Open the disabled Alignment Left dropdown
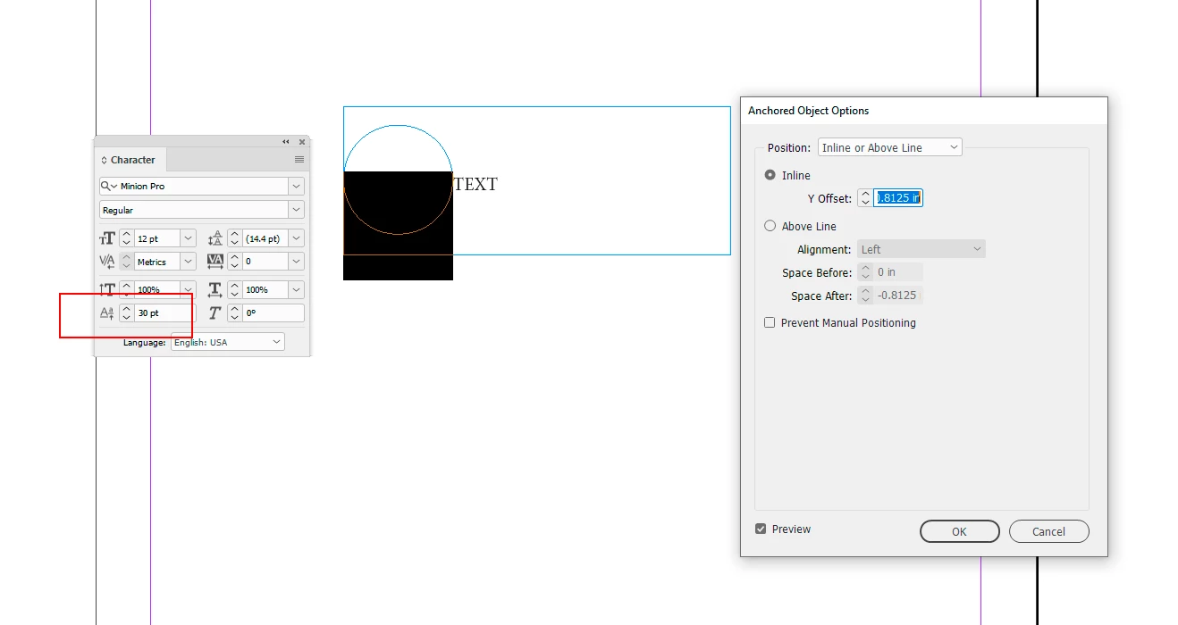The image size is (1178, 625). (x=921, y=249)
